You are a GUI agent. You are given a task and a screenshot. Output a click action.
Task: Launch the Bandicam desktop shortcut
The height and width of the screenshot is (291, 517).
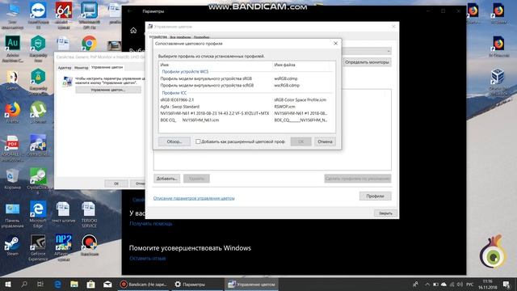click(x=89, y=243)
